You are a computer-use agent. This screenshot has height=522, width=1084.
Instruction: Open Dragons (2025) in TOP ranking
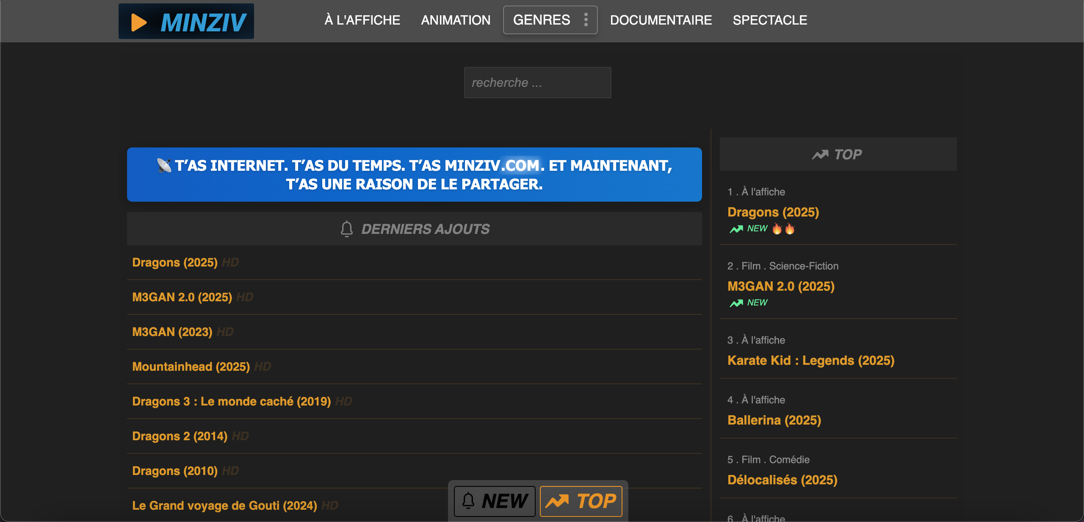(x=773, y=212)
